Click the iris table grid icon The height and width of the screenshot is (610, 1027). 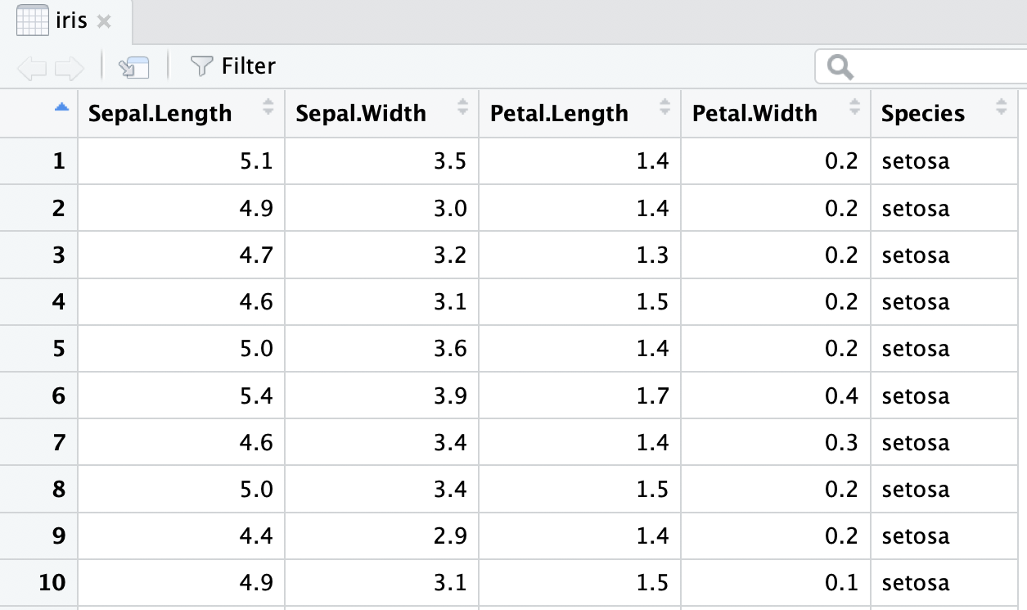(32, 20)
